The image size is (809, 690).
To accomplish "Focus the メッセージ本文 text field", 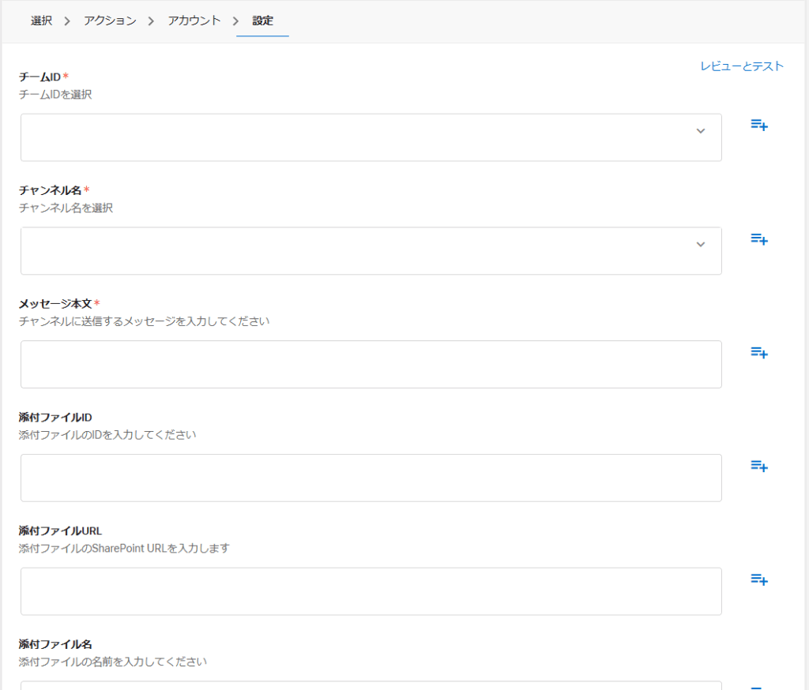I will click(x=371, y=364).
